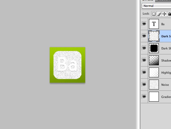Hide the Highlight layer
Image resolution: width=171 pixels, height=129 pixels.
tap(144, 72)
